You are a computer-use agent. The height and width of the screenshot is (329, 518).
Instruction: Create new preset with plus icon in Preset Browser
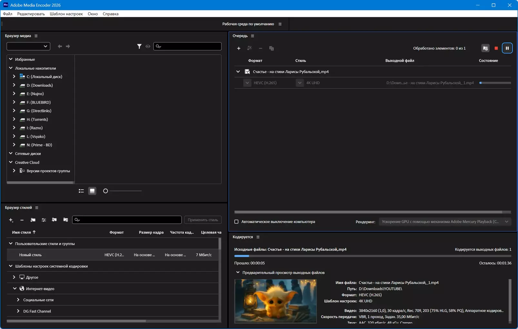point(11,220)
